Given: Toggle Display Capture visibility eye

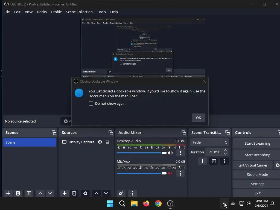Looking at the screenshot, I should 100,142.
